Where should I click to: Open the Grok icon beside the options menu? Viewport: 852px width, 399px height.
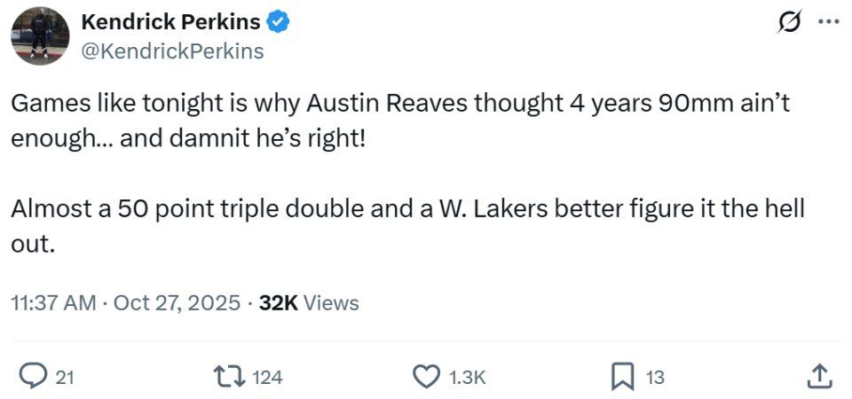tap(783, 21)
